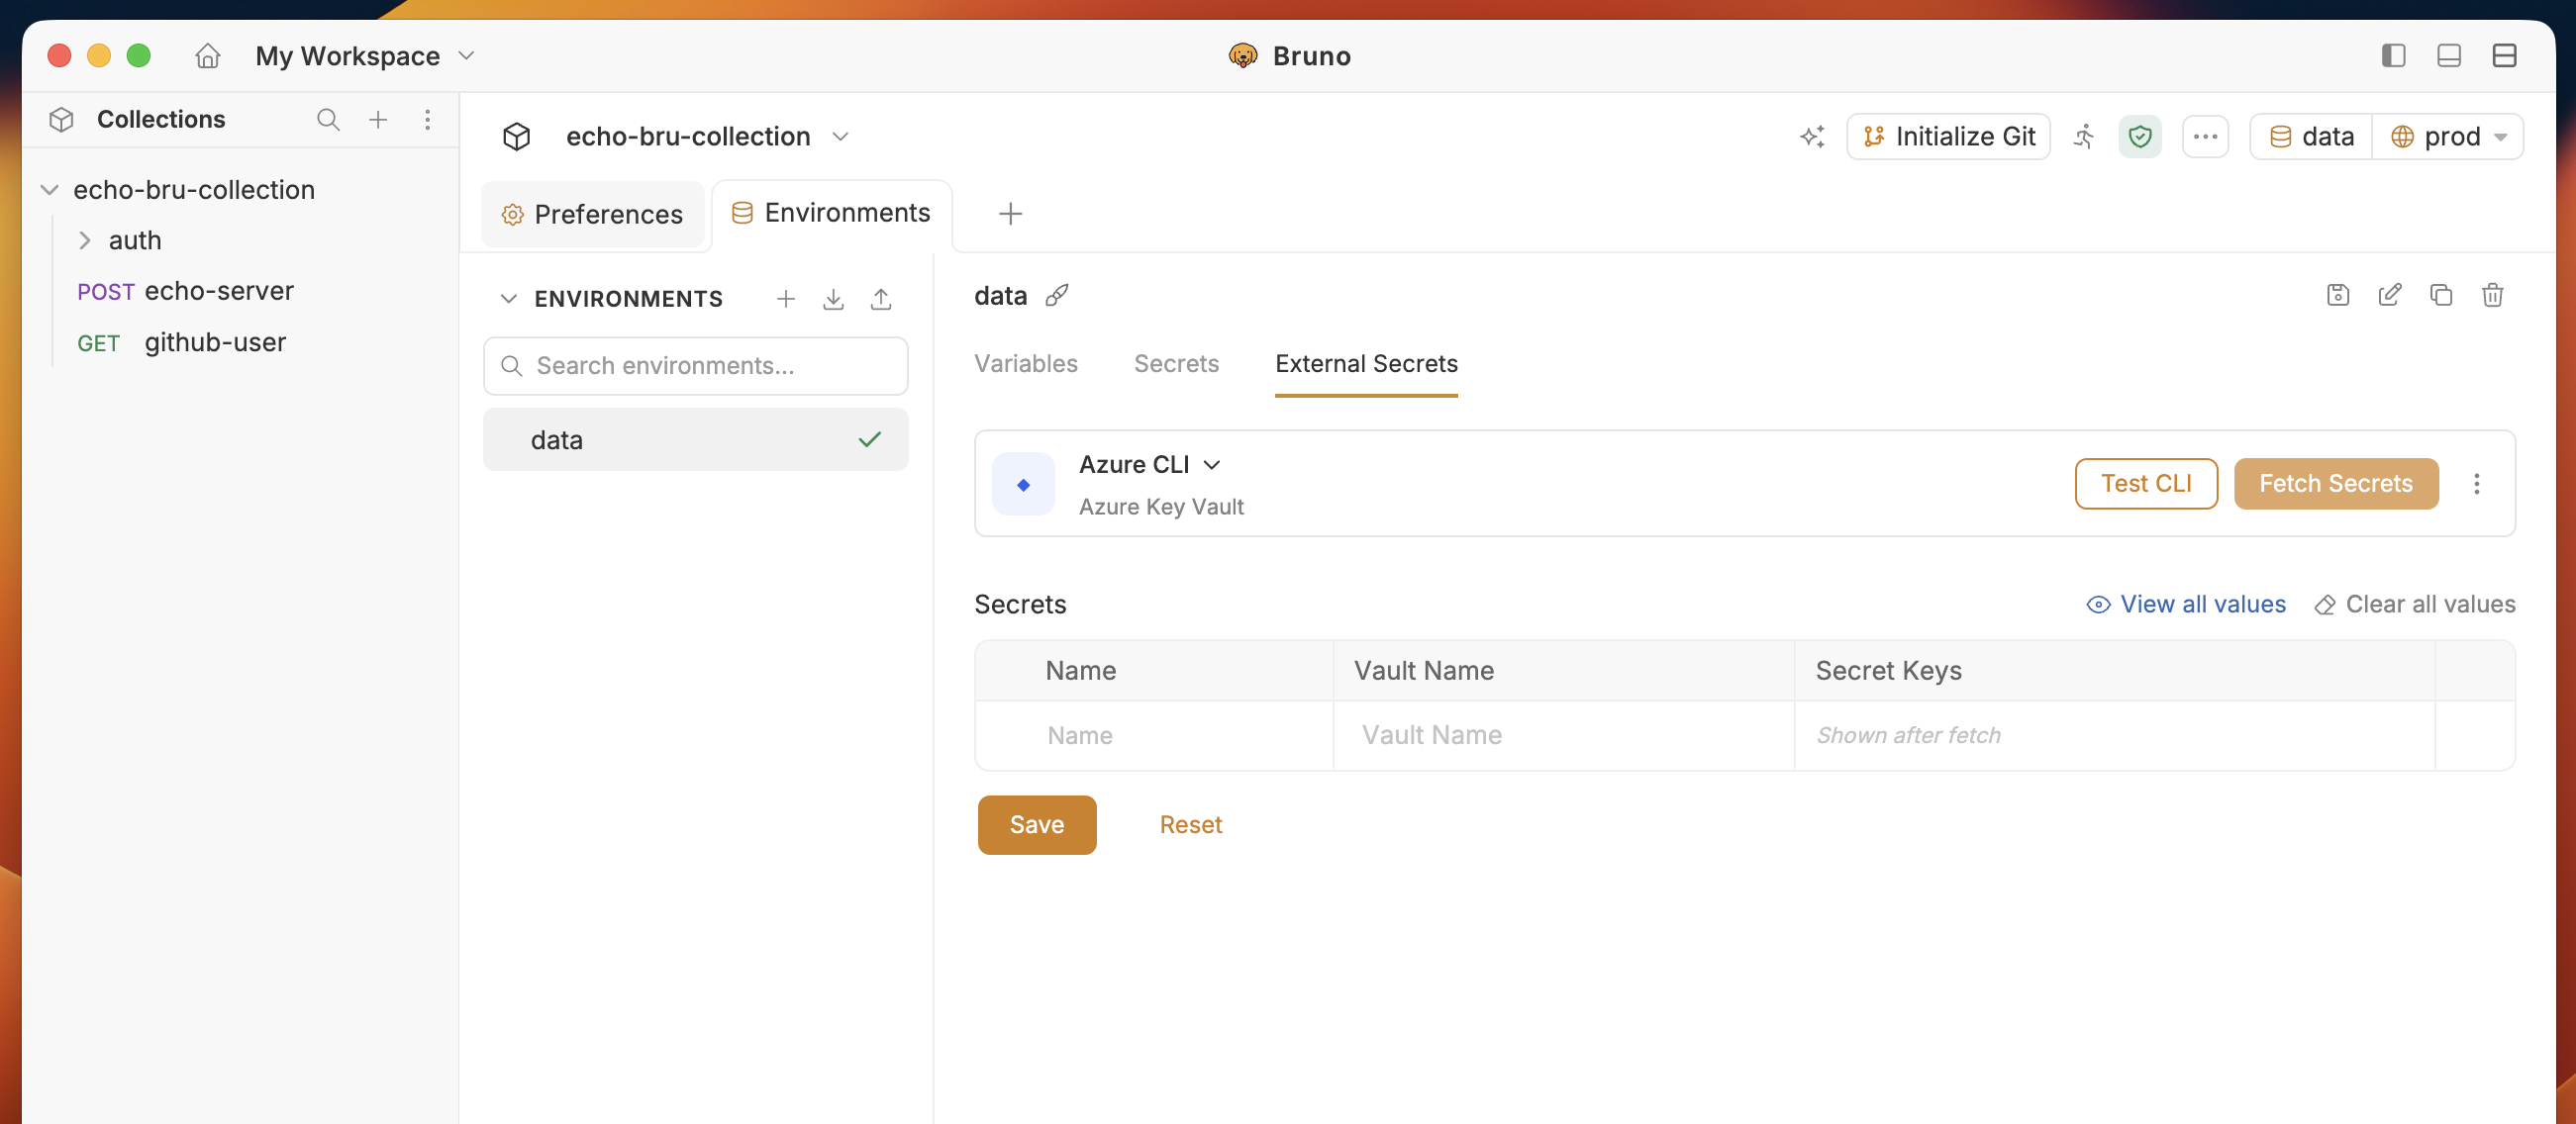Toggle View all values
Viewport: 2576px width, 1124px height.
(x=2186, y=605)
